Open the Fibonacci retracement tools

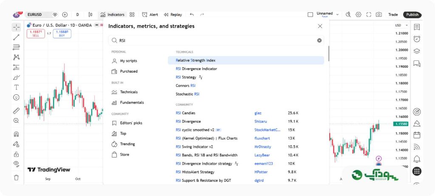point(17,47)
